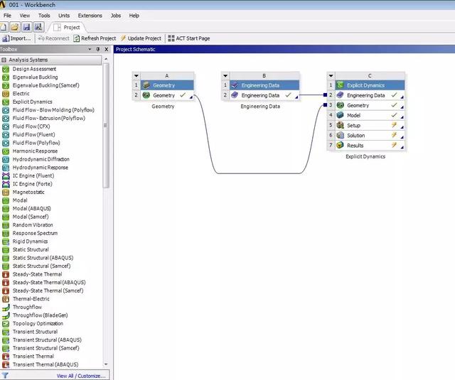Select Fluid Flow (Fluent) system
Screen dimensions: 455x380
click(x=33, y=134)
